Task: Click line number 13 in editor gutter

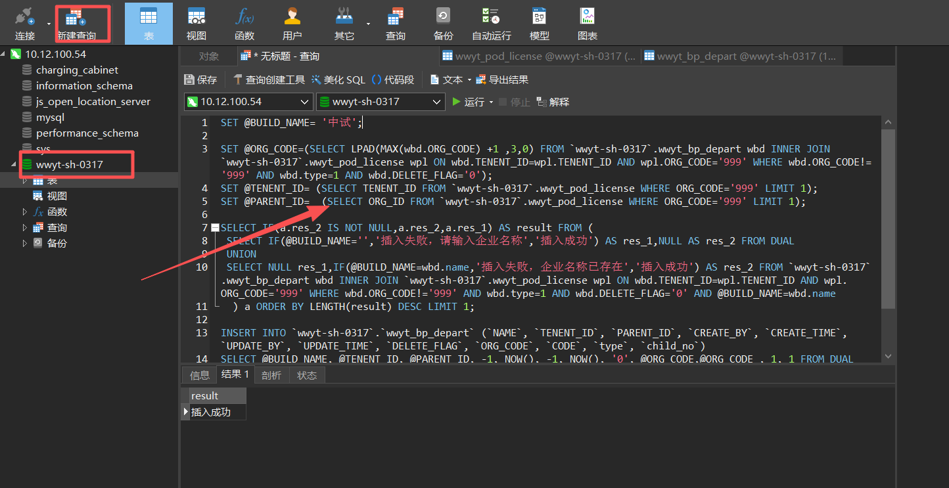Action: [x=201, y=333]
